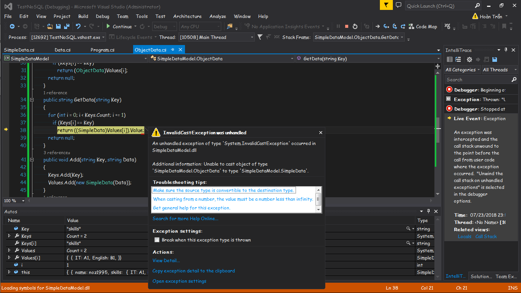The height and width of the screenshot is (293, 521).
Task: Toggle auto-hide pin on IntelliTrace panel
Action: (506, 50)
